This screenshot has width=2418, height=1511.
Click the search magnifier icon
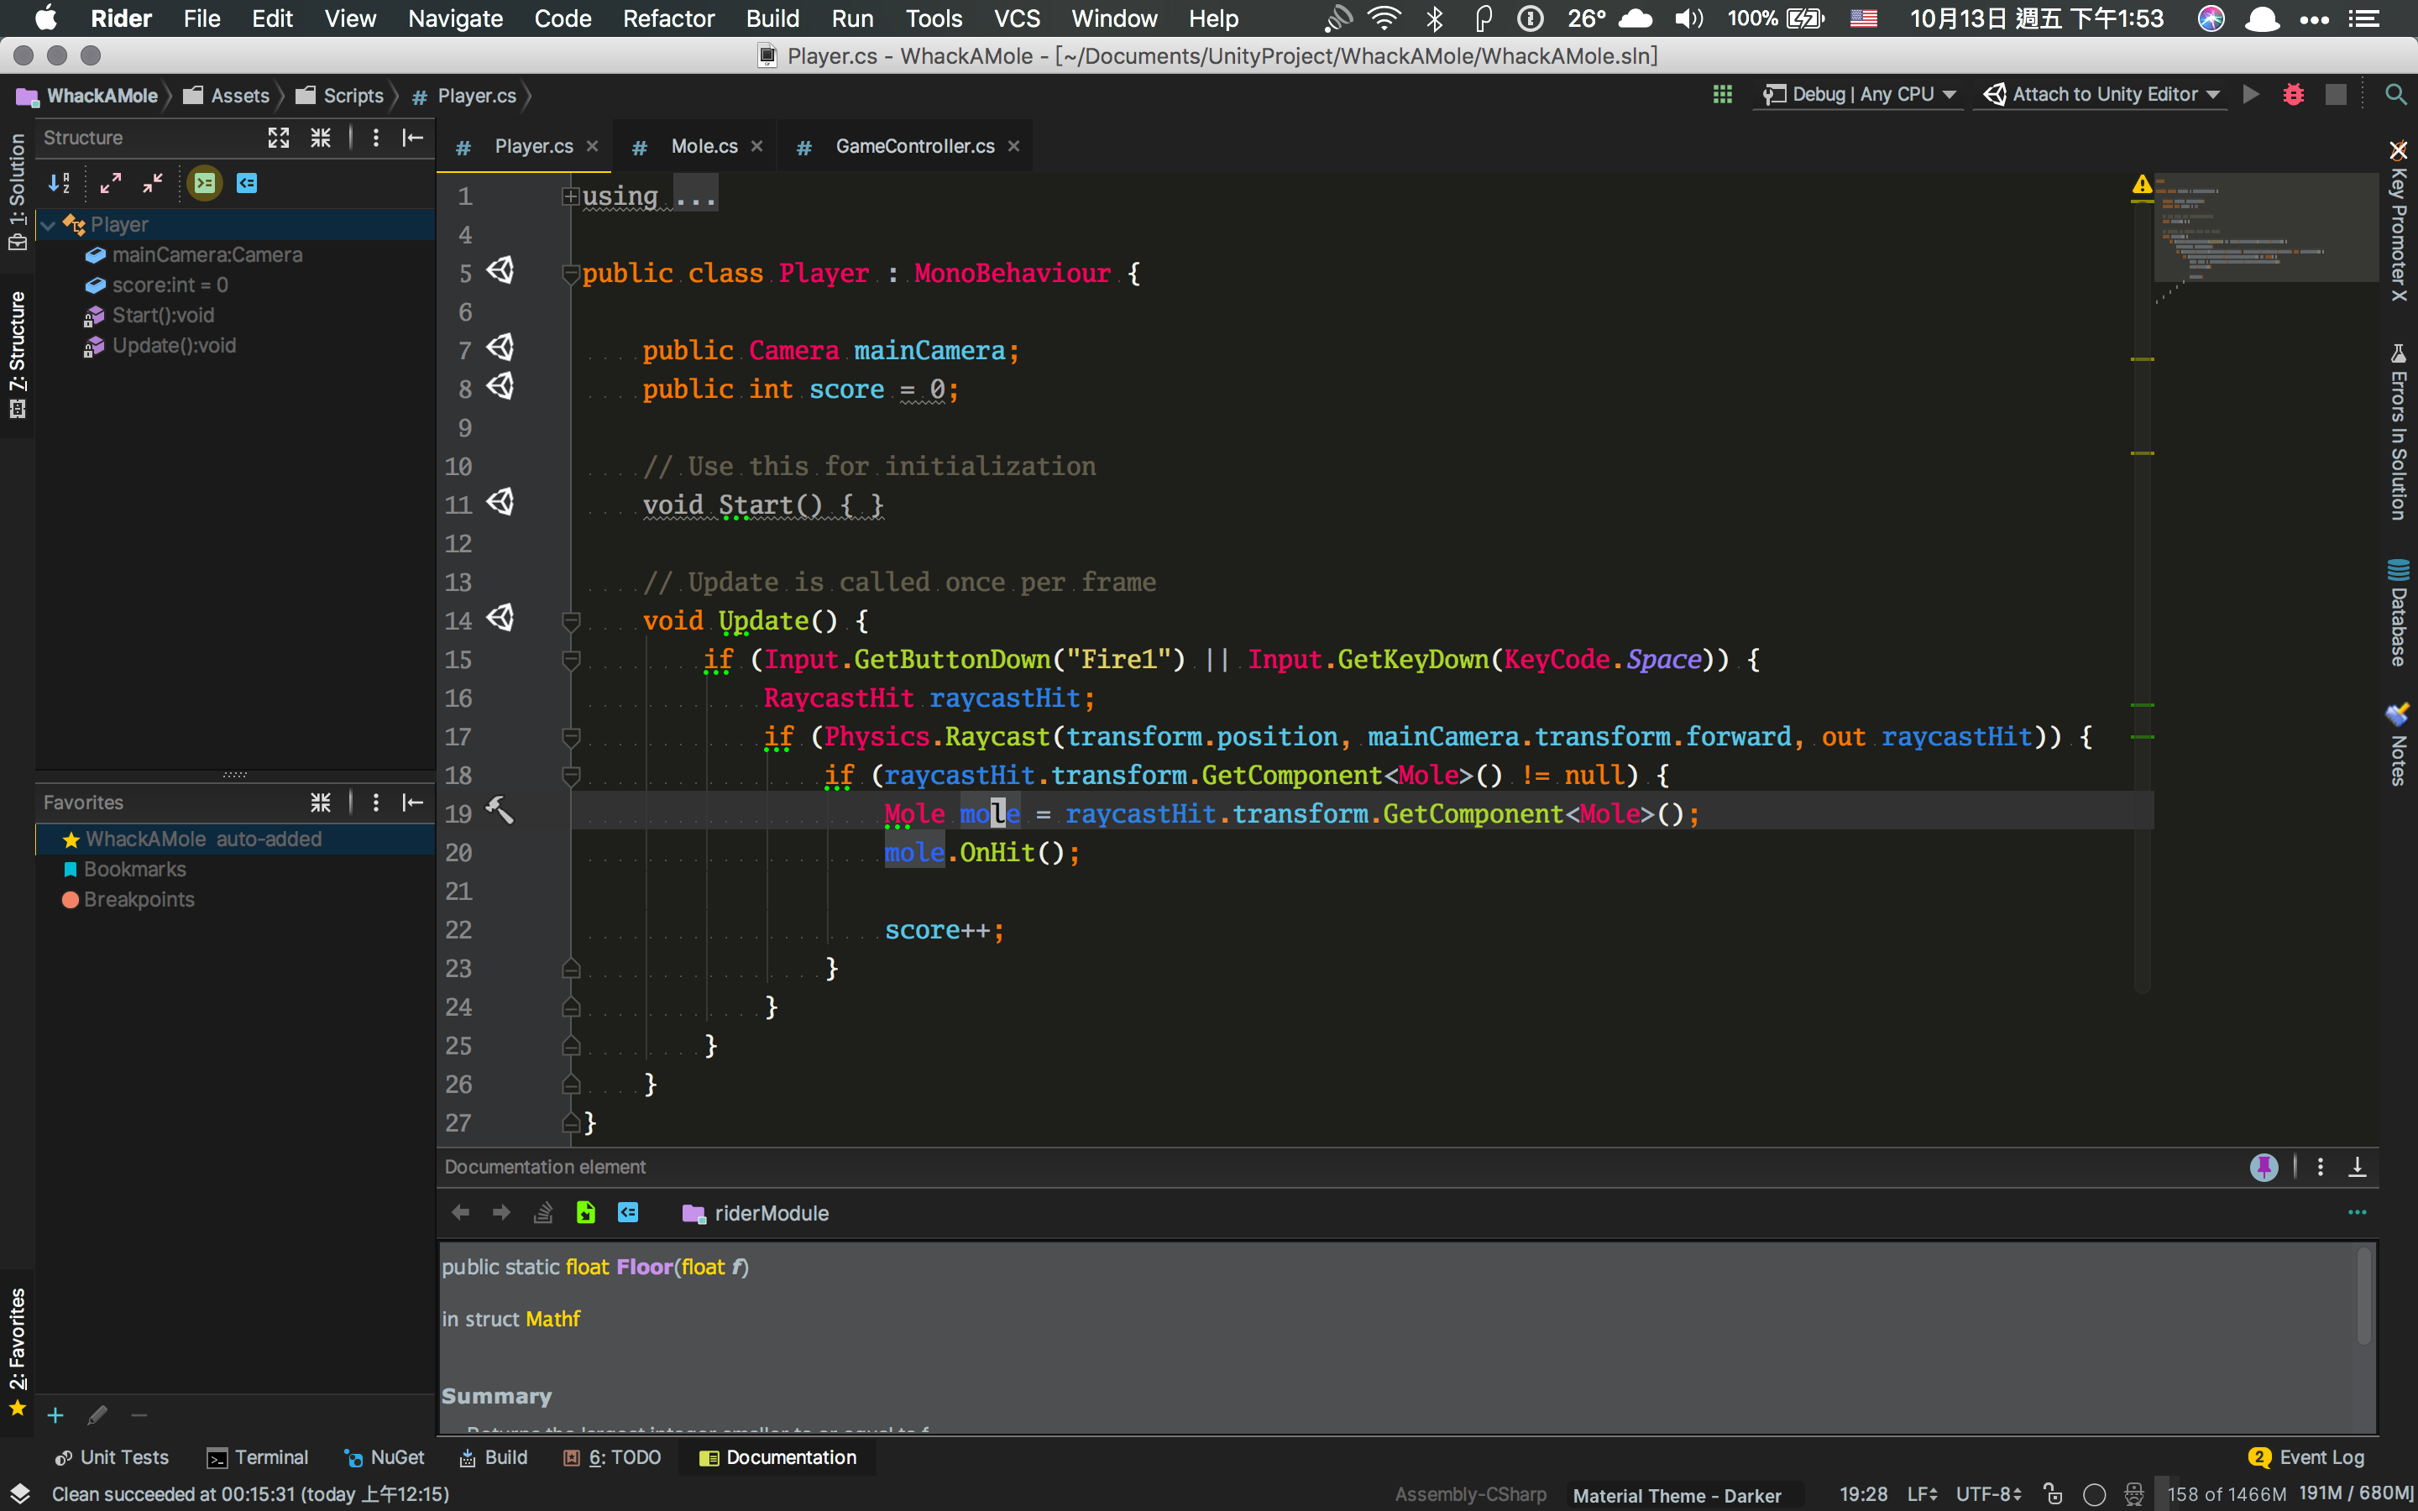pos(2395,95)
